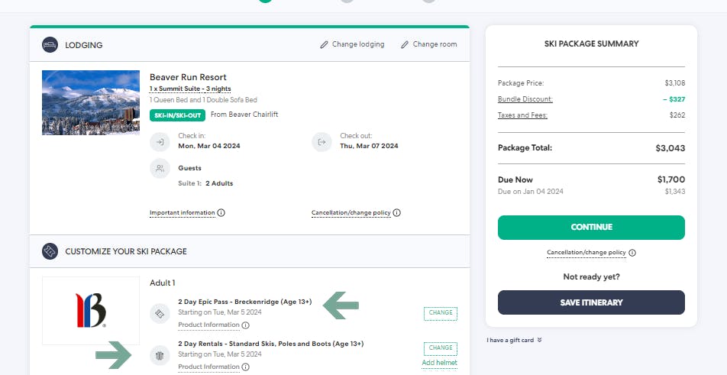Click the lodging bed icon in header

point(50,45)
